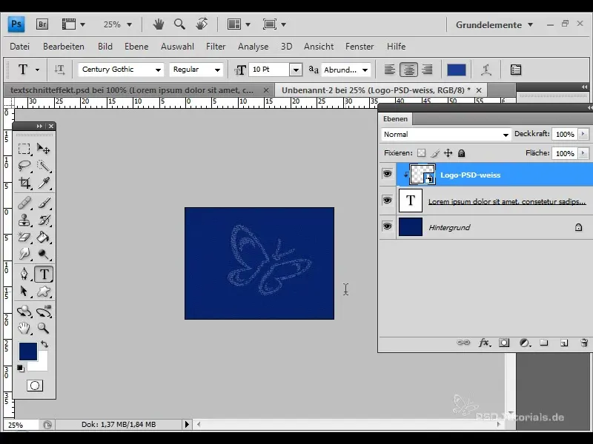Viewport: 593px width, 444px height.
Task: Add a layer style with fx button
Action: 484,343
